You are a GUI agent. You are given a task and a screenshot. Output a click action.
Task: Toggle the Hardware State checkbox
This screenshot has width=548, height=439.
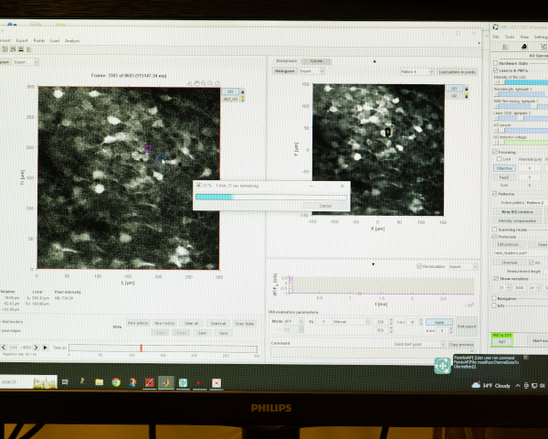(495, 63)
